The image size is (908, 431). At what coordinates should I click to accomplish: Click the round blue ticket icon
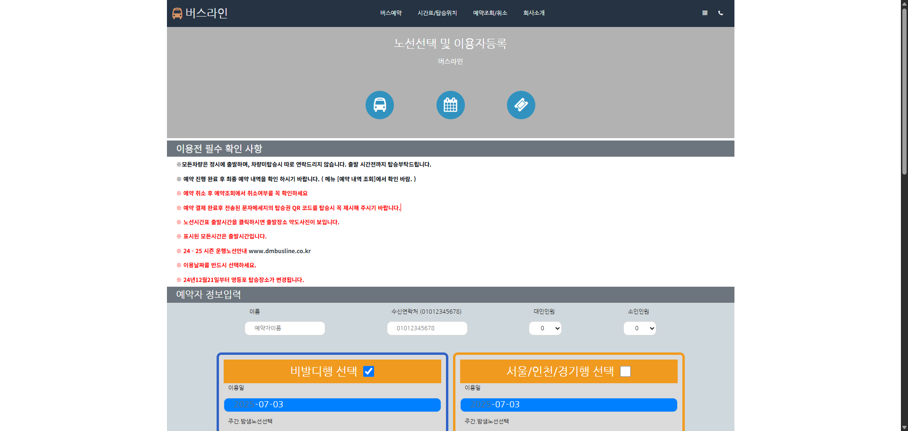[521, 105]
